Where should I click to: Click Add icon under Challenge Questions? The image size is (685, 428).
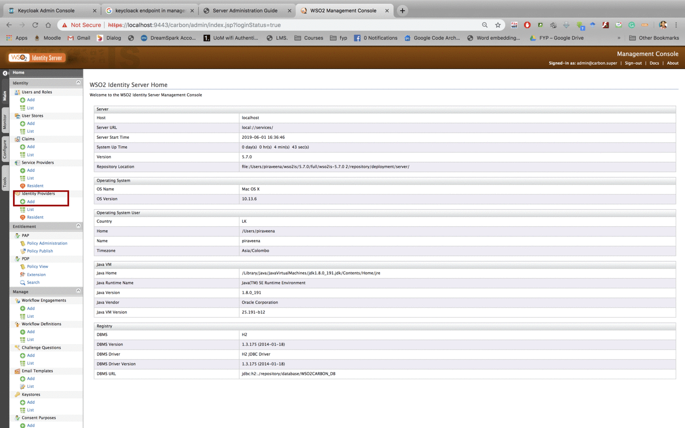tap(23, 355)
